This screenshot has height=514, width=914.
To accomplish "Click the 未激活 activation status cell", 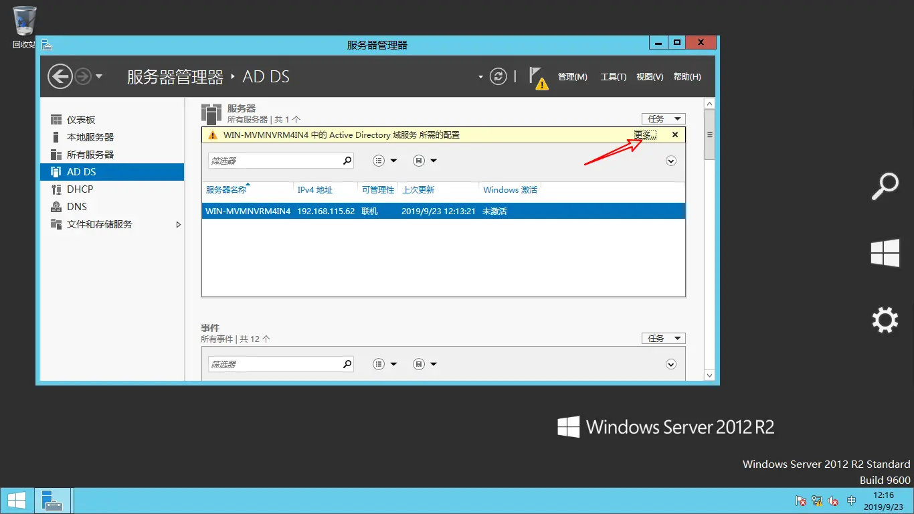I will click(x=494, y=211).
